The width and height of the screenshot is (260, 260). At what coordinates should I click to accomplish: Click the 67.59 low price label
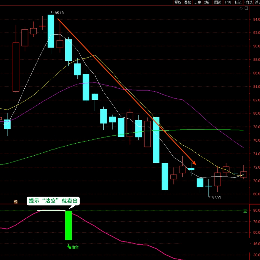[216, 197]
